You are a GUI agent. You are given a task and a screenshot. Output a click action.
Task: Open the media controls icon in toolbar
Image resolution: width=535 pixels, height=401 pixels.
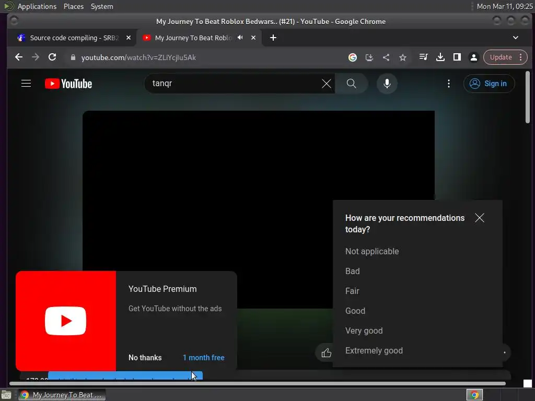[423, 57]
